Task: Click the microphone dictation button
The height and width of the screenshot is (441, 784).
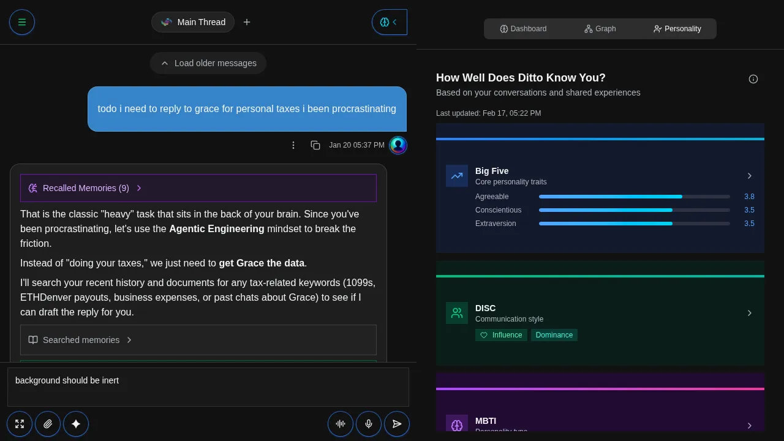Action: click(369, 424)
